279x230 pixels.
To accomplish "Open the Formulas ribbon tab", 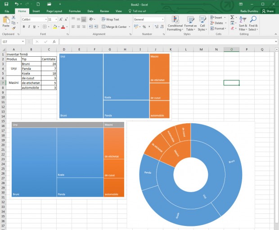I will (x=74, y=11).
